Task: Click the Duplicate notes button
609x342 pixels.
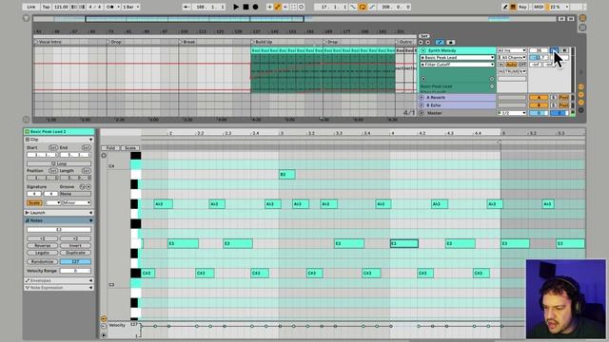Action: tap(75, 253)
